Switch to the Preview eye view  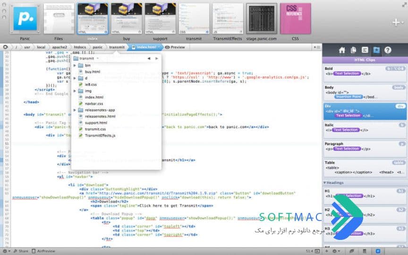click(x=175, y=47)
